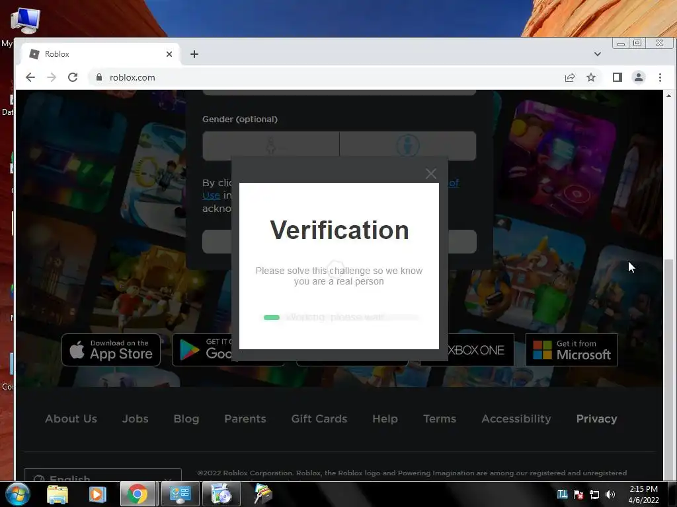Open the Jobs footer link

pos(135,419)
